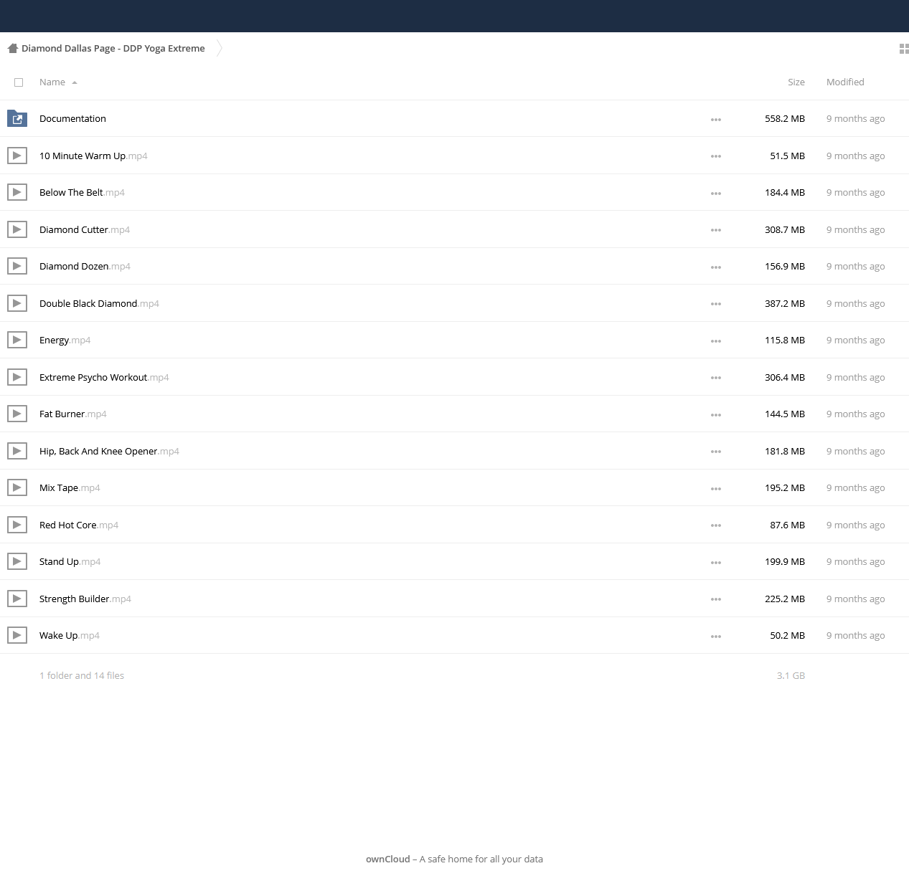The width and height of the screenshot is (909, 881).
Task: Click the play icon for Red Hot Core
Action: tap(17, 525)
